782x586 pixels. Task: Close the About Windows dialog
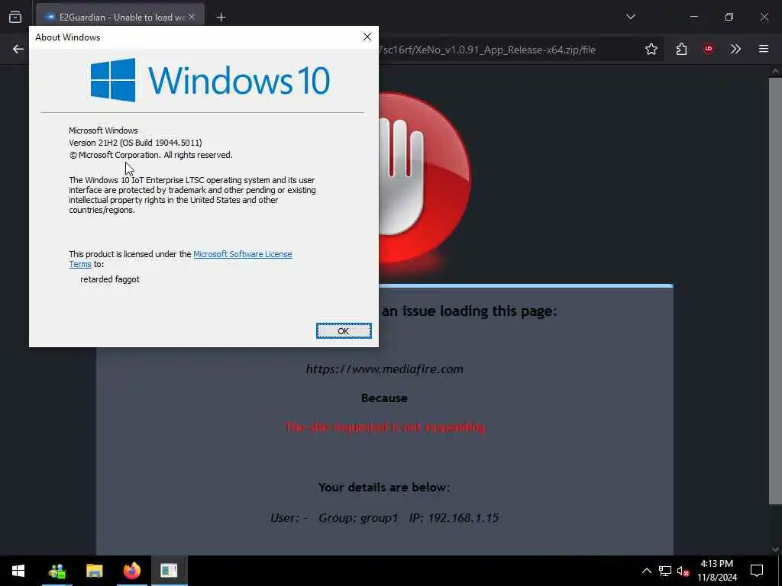(367, 37)
